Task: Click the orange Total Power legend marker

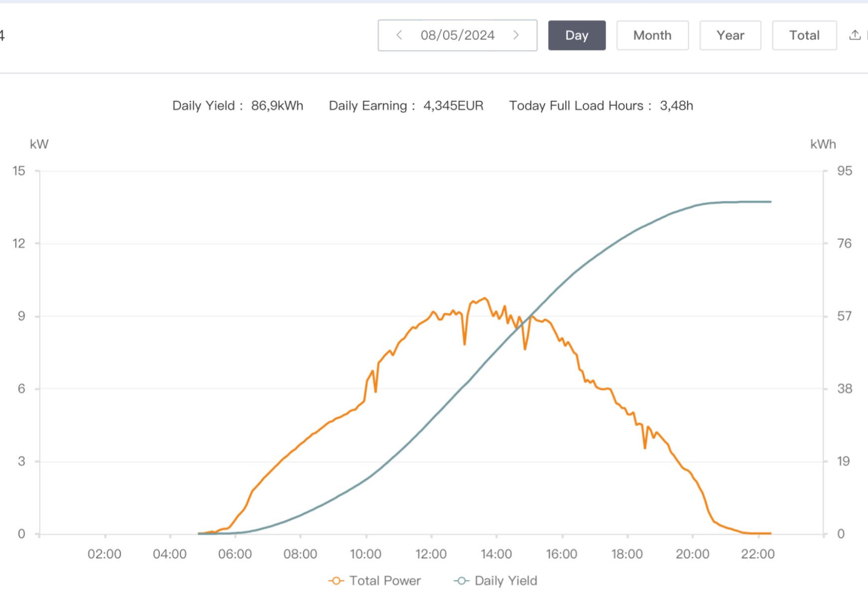Action: coord(336,581)
